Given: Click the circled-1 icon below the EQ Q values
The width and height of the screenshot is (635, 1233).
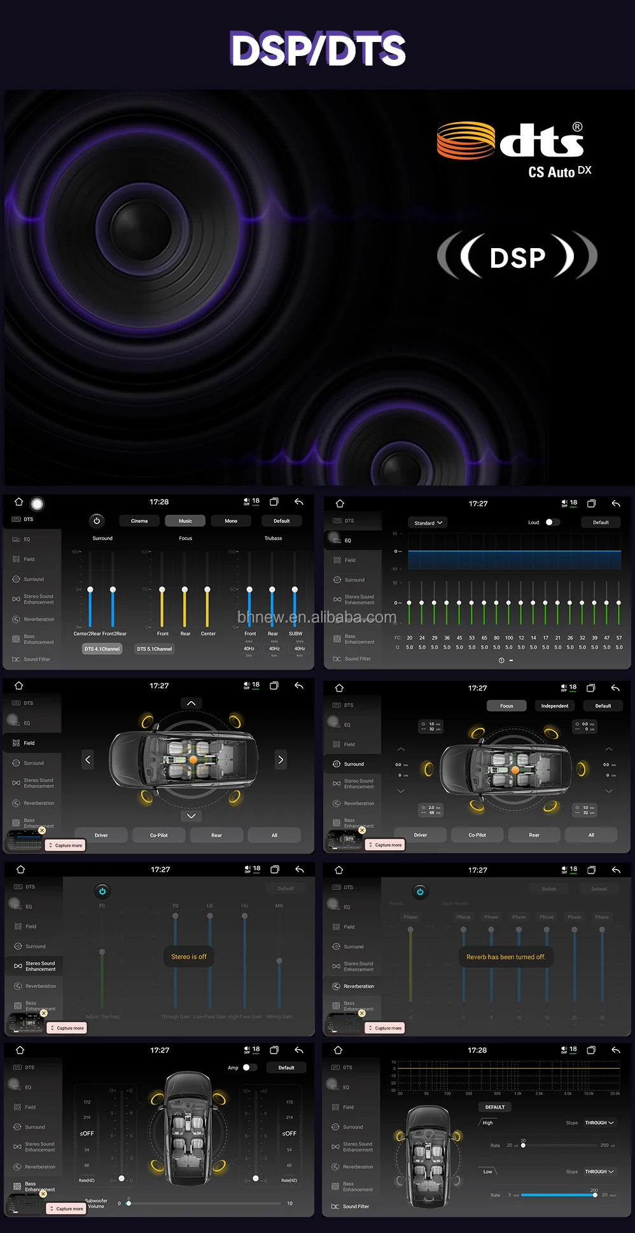Looking at the screenshot, I should (x=501, y=660).
